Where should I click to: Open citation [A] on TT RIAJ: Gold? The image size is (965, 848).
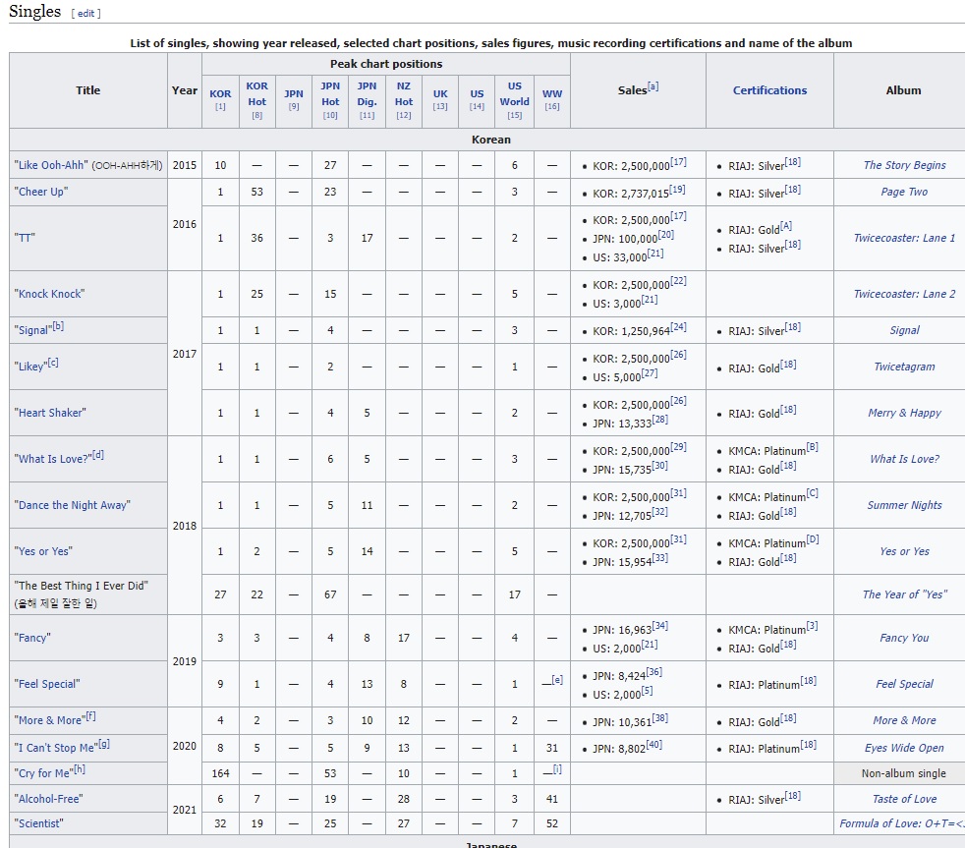pyautogui.click(x=786, y=226)
